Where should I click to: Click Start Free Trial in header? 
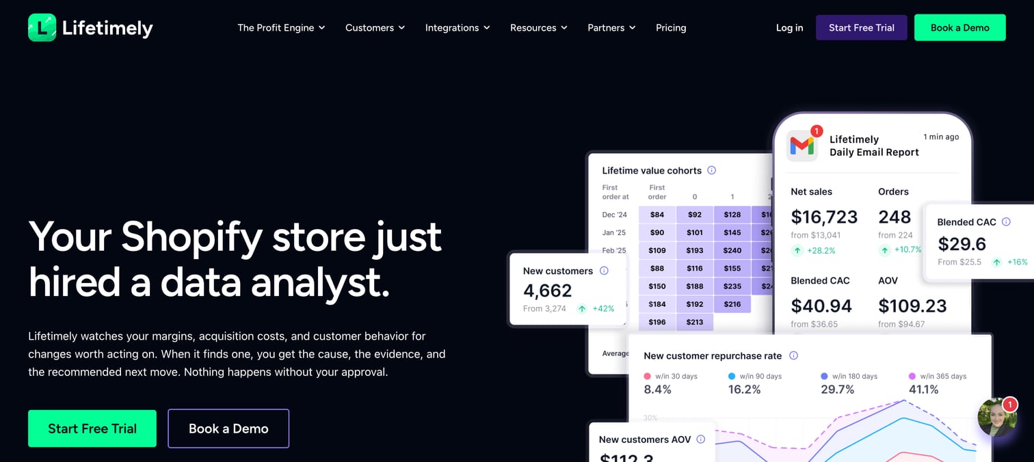862,27
